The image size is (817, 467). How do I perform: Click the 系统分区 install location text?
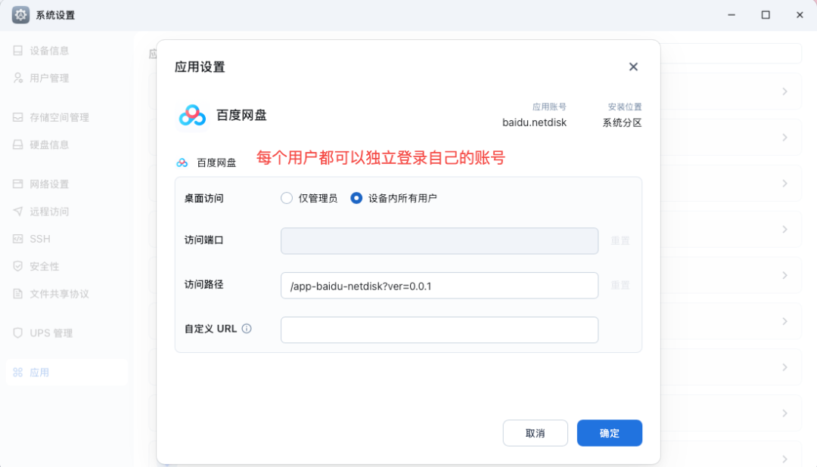click(x=622, y=123)
